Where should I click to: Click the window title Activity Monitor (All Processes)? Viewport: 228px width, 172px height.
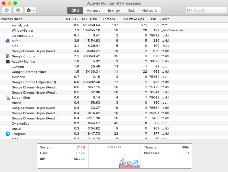point(114,3)
